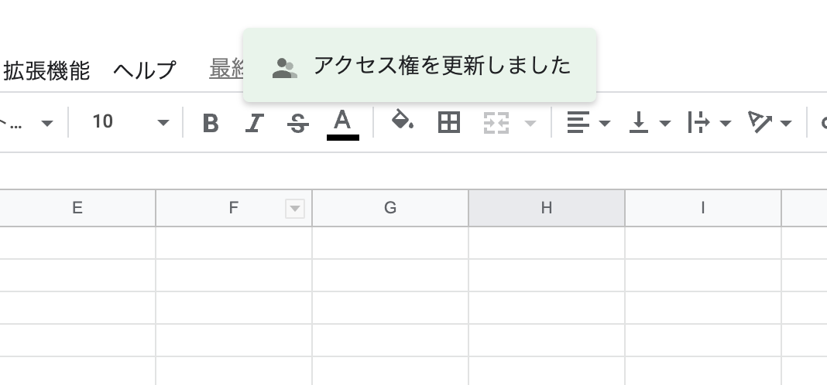Click the merge cells icon
827x385 pixels.
click(496, 123)
